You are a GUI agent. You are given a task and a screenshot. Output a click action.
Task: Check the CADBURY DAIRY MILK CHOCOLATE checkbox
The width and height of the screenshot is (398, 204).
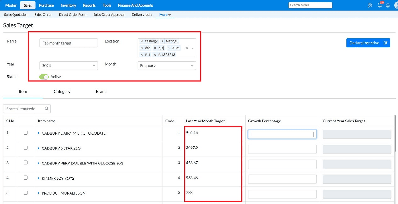click(26, 133)
